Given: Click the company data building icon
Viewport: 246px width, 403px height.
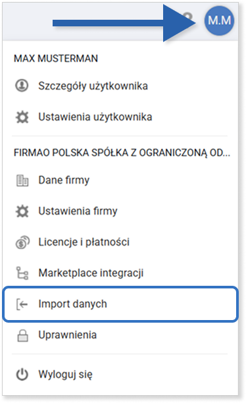Looking at the screenshot, I should coord(22,180).
